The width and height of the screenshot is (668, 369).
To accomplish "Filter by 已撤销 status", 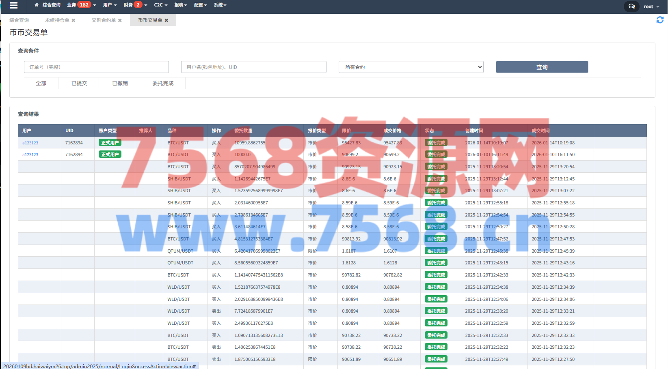I will click(x=120, y=83).
